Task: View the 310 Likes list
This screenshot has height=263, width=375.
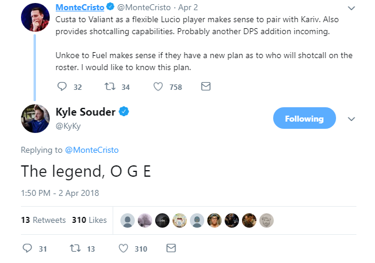Action: 89,220
